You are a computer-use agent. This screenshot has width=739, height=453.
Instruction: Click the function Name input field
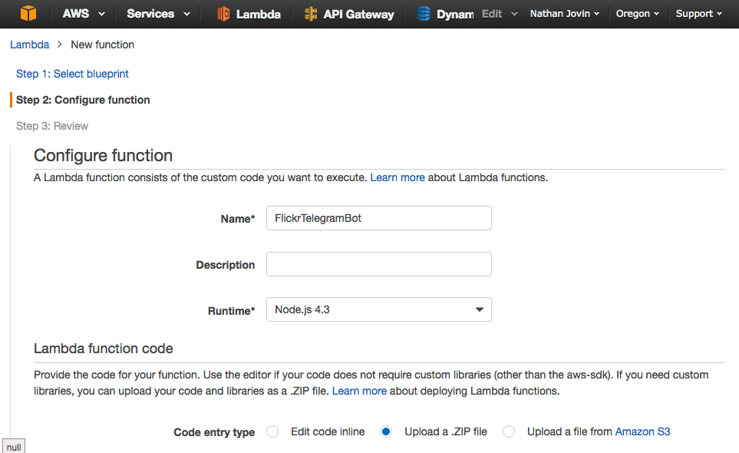(x=378, y=218)
